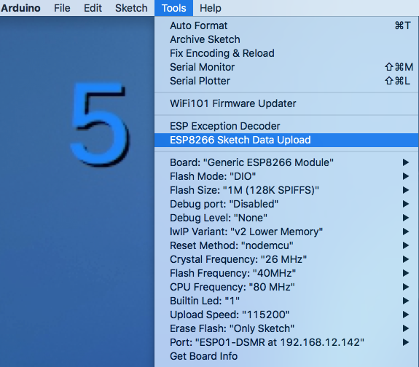Expand the lwIP Variant submenu arrow
419x367 pixels.
406,232
